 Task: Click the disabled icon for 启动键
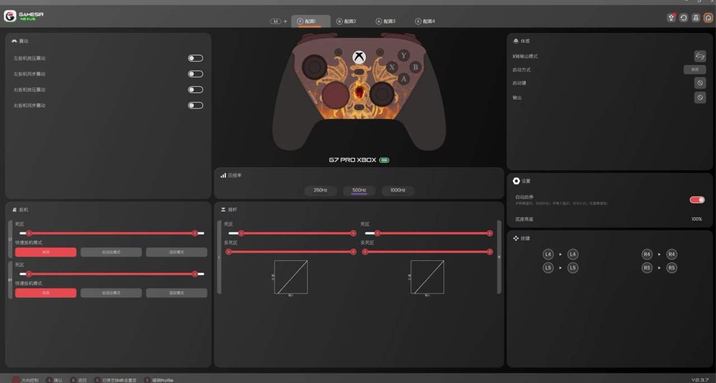[x=700, y=83]
